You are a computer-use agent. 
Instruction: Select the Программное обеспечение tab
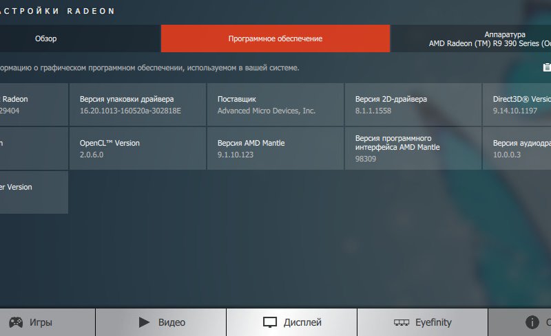point(275,38)
